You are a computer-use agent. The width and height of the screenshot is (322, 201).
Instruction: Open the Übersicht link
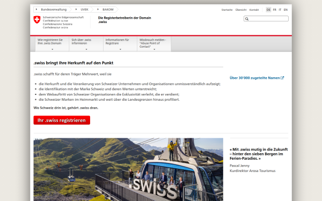[241, 10]
